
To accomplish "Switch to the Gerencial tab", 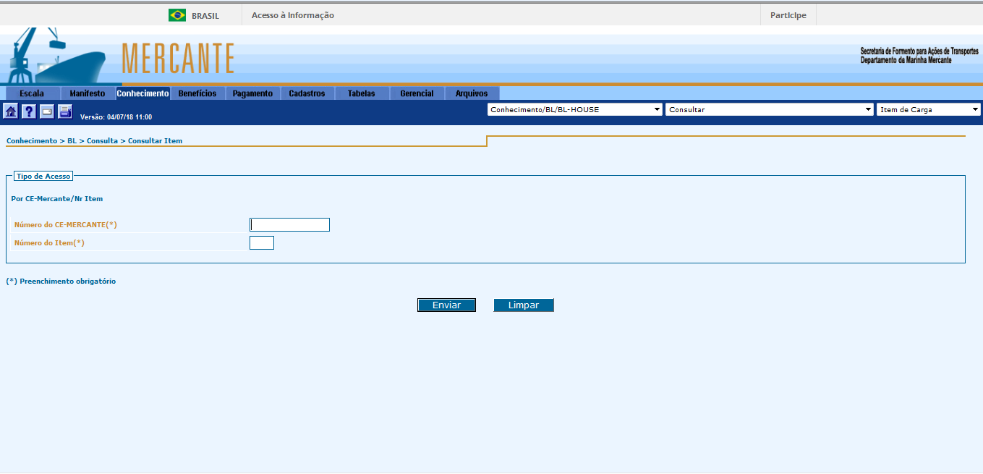I will point(417,93).
